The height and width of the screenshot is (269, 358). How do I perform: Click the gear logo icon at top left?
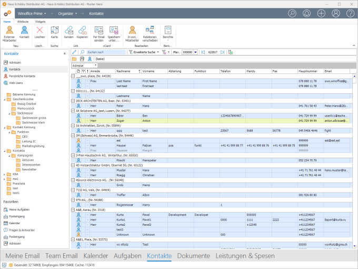click(x=7, y=13)
